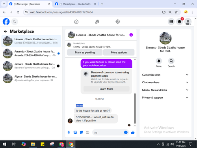Click the install app icon in address bar

164,12
